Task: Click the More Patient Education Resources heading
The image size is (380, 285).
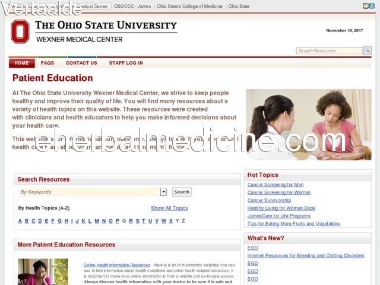Action: (66, 245)
